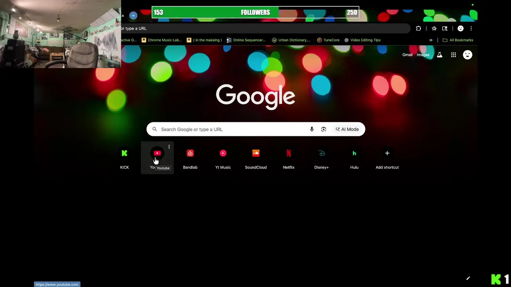Click the Google logo
This screenshot has width=511, height=287.
255,97
